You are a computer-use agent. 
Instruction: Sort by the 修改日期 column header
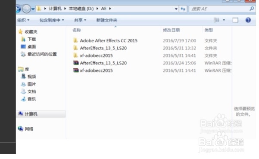(171, 30)
